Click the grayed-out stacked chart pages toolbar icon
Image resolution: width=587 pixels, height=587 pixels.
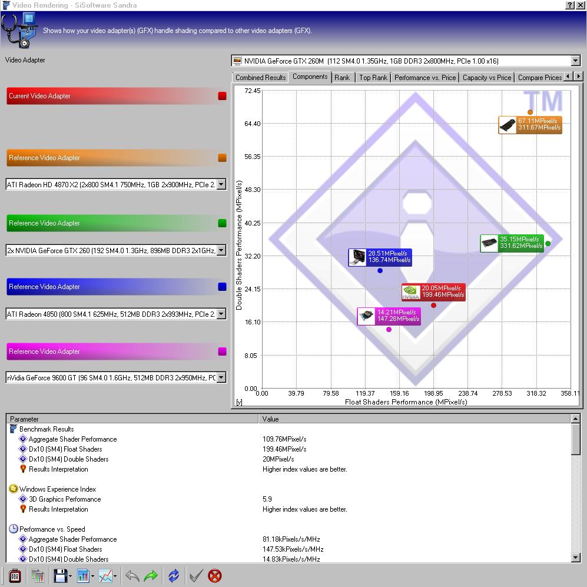pos(38,575)
